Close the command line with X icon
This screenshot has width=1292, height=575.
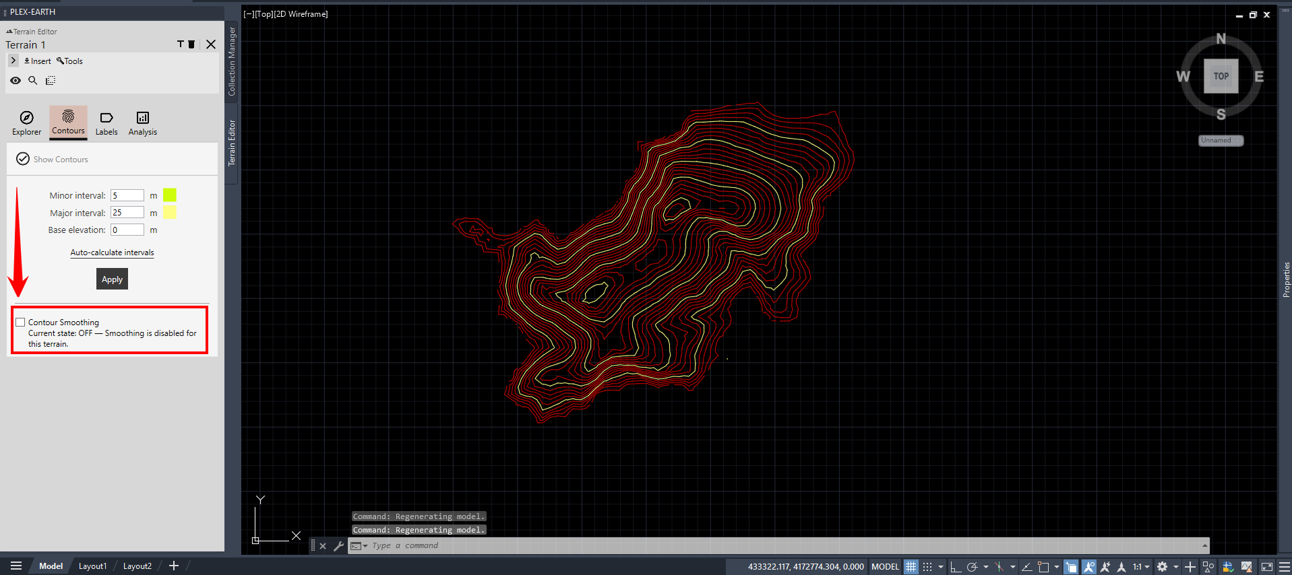(x=323, y=546)
